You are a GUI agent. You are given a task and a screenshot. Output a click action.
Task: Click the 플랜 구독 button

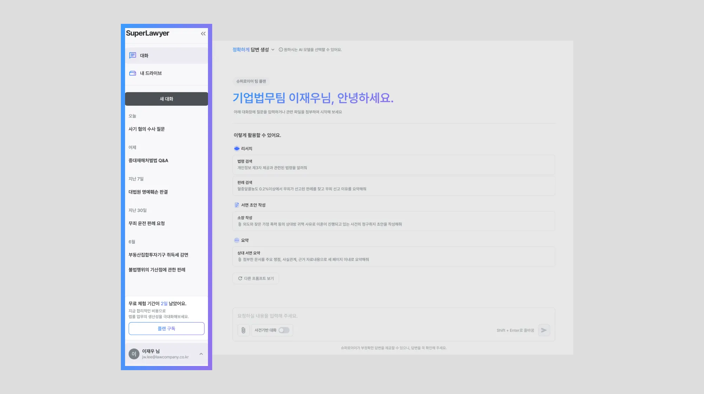(x=166, y=328)
